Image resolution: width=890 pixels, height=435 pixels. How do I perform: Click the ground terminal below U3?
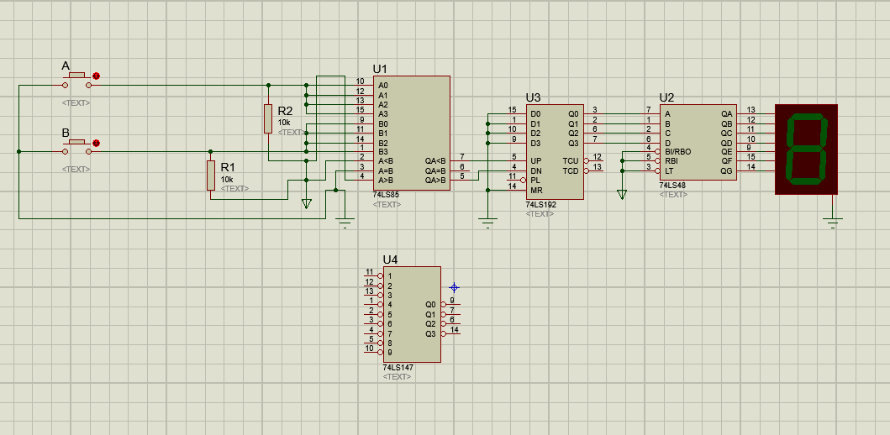[x=487, y=224]
